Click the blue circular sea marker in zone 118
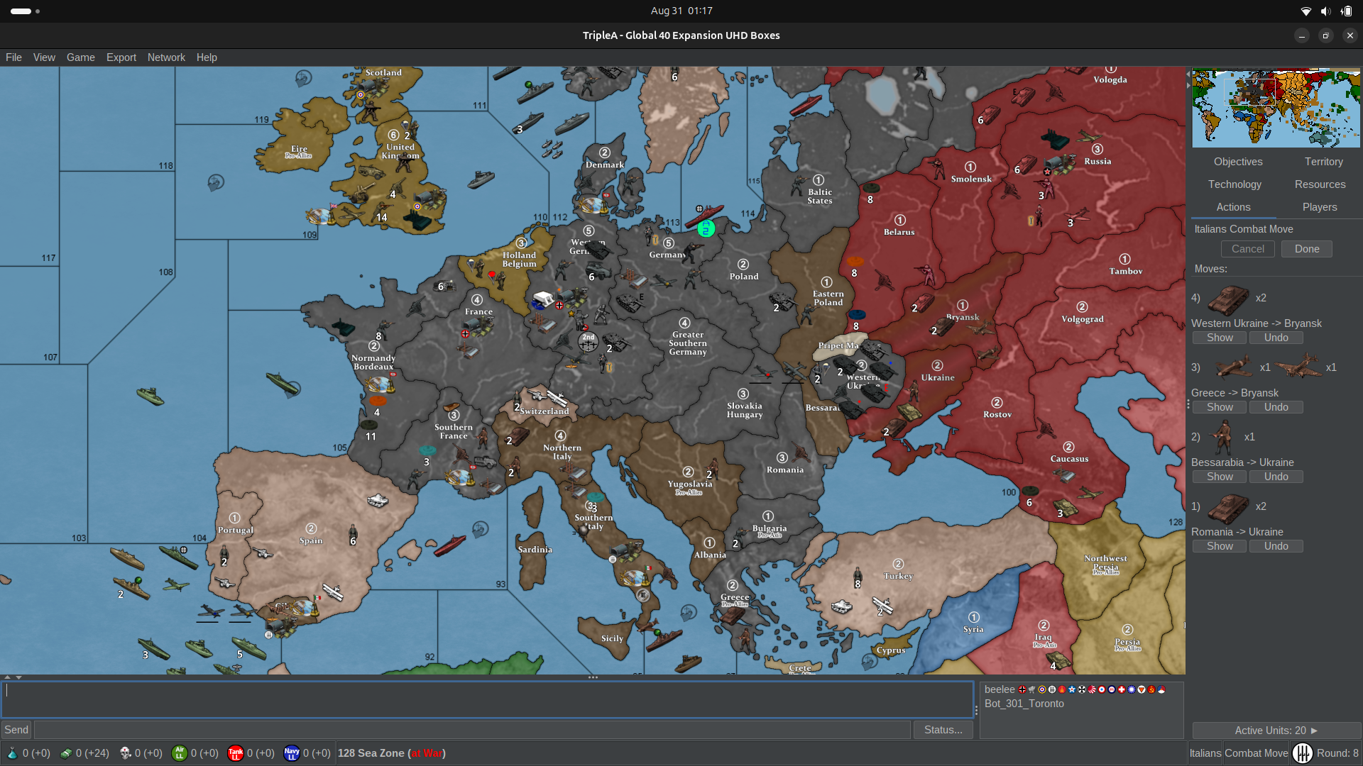The width and height of the screenshot is (1363, 766). point(216,182)
